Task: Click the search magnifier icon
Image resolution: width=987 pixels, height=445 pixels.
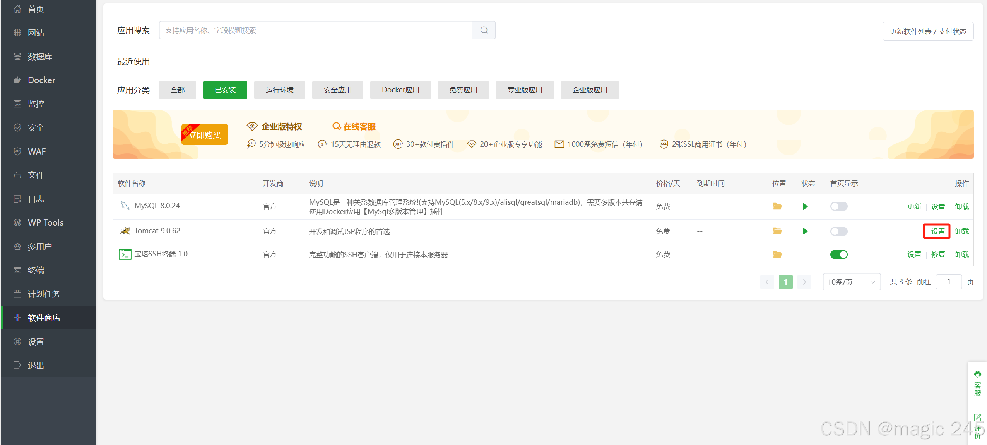Action: (484, 30)
